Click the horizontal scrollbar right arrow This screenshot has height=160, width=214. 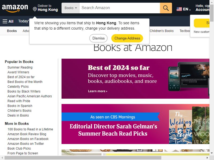point(207,158)
